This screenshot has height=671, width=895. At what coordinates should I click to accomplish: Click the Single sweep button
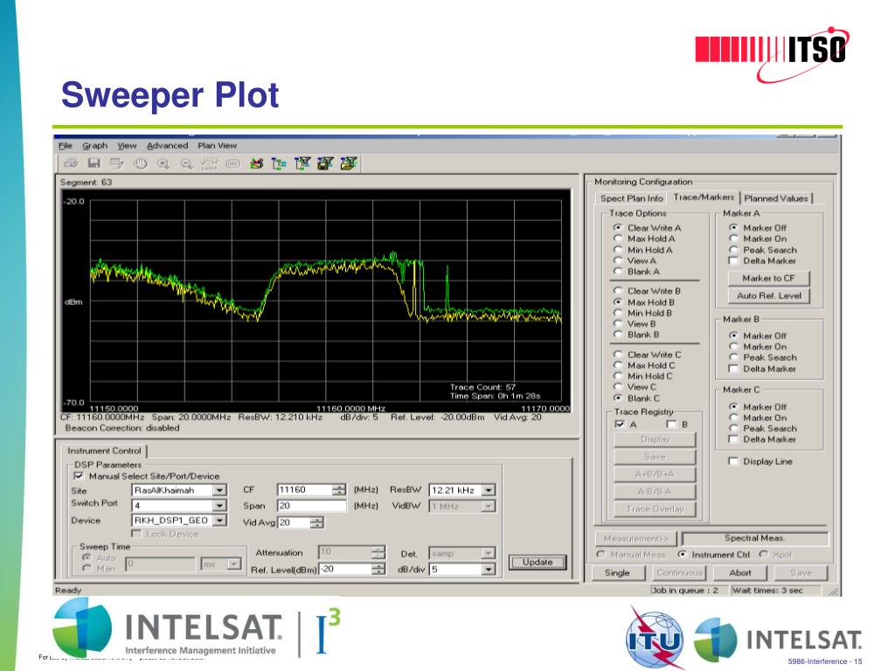coord(617,572)
